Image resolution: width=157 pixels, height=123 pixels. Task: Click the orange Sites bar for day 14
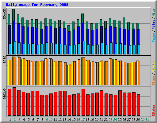click(70, 74)
